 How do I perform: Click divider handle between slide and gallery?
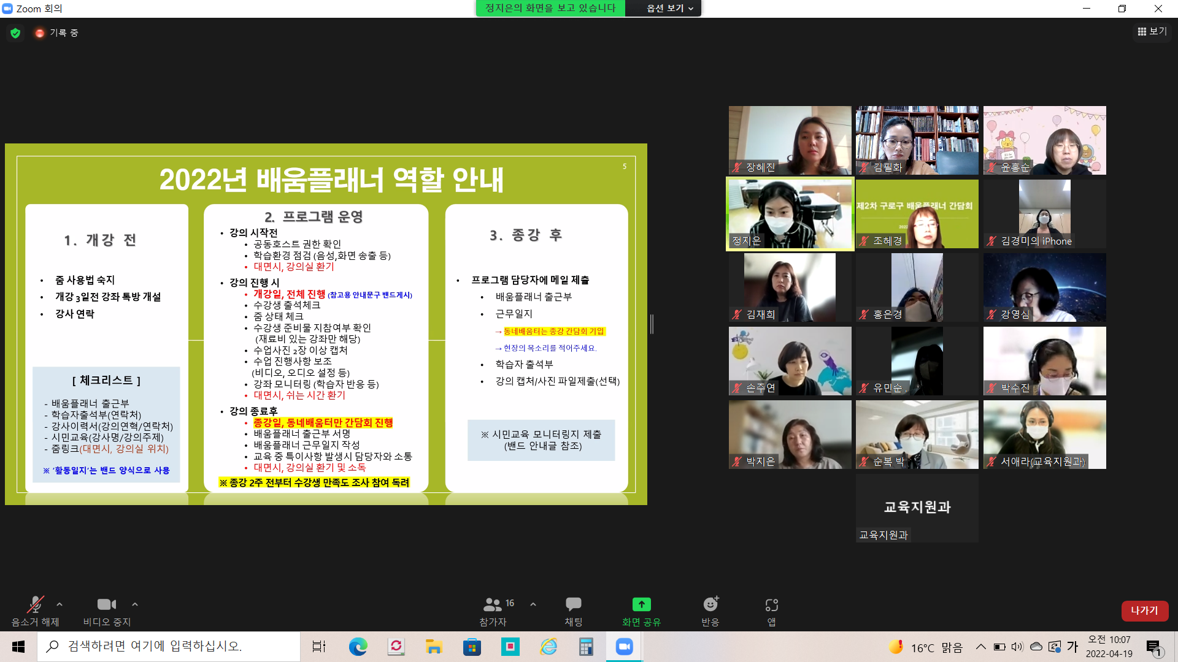pyautogui.click(x=652, y=324)
